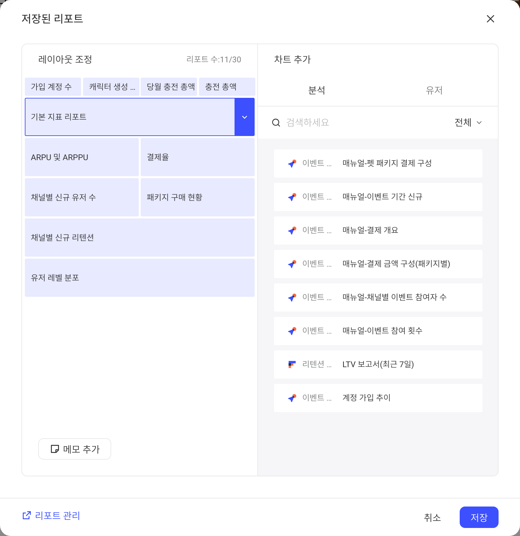The height and width of the screenshot is (536, 520).
Task: Click the event icon beside 매뉴얼-이벤트 참여 횟수
Action: [x=292, y=331]
